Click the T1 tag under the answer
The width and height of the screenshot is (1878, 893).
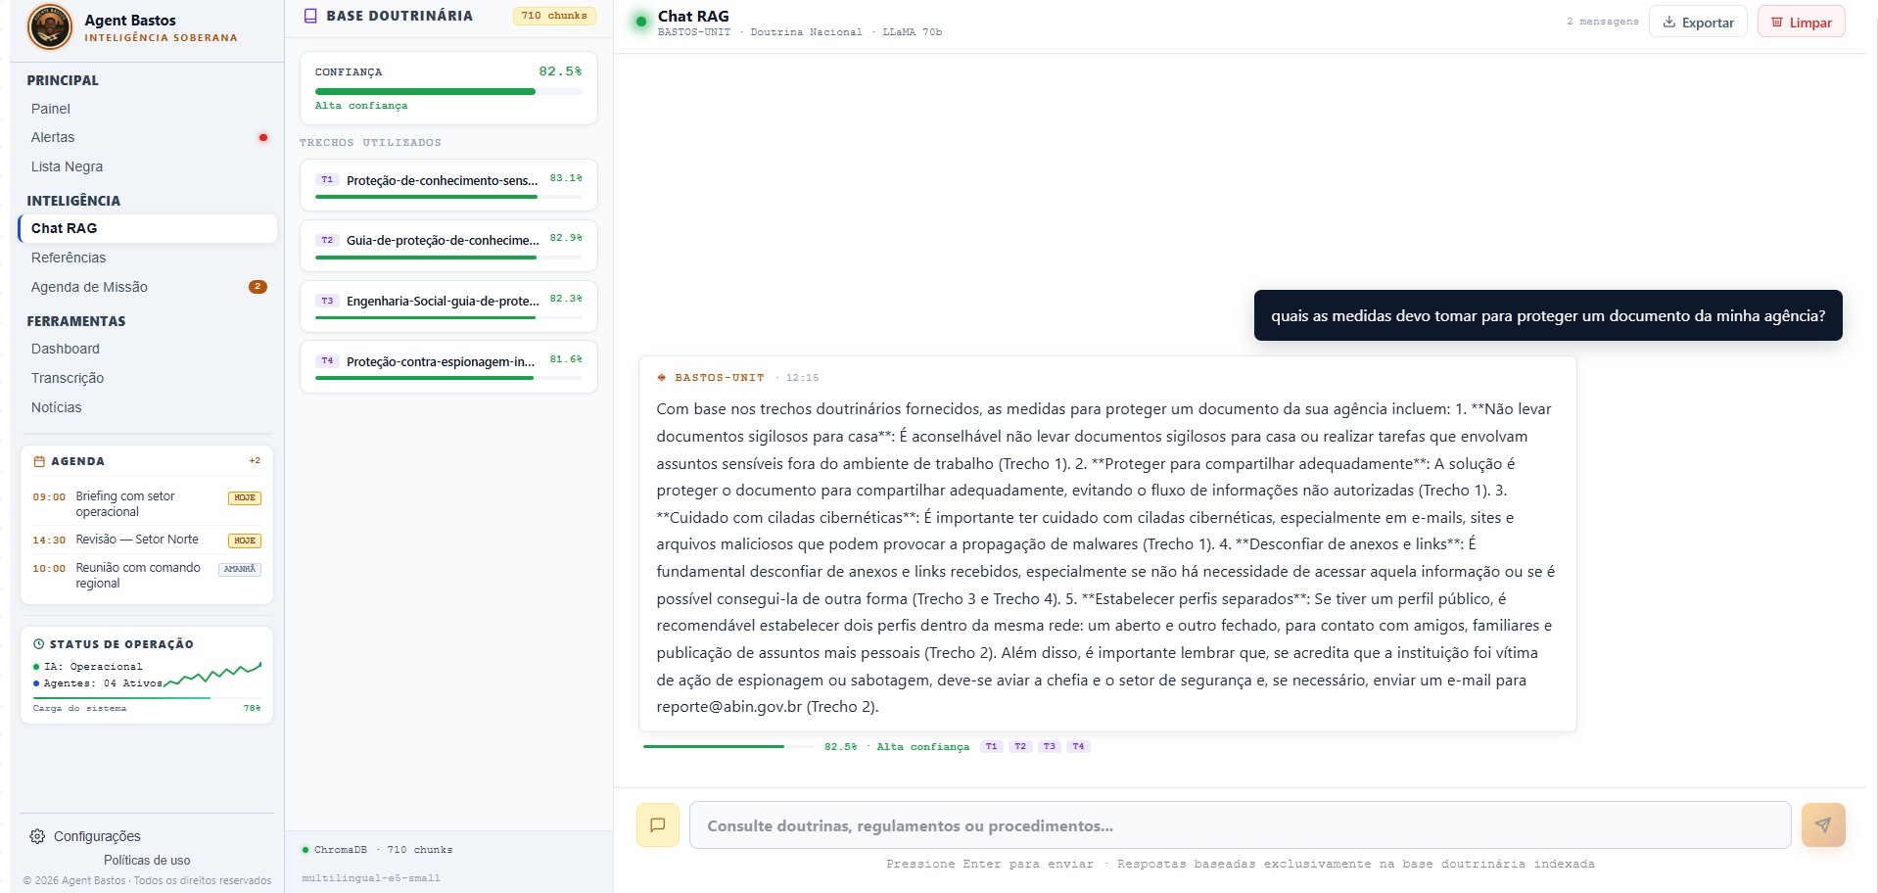[991, 746]
